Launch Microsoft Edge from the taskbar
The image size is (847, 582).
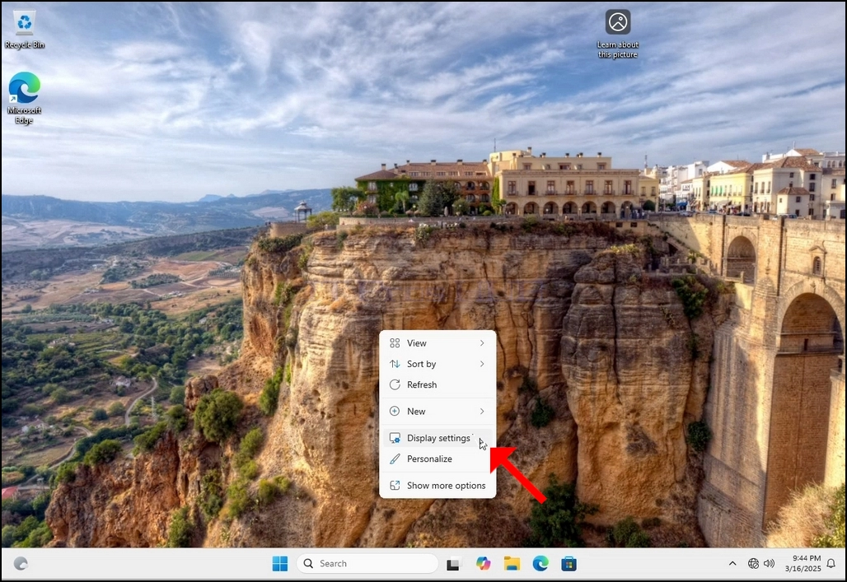[x=540, y=564]
